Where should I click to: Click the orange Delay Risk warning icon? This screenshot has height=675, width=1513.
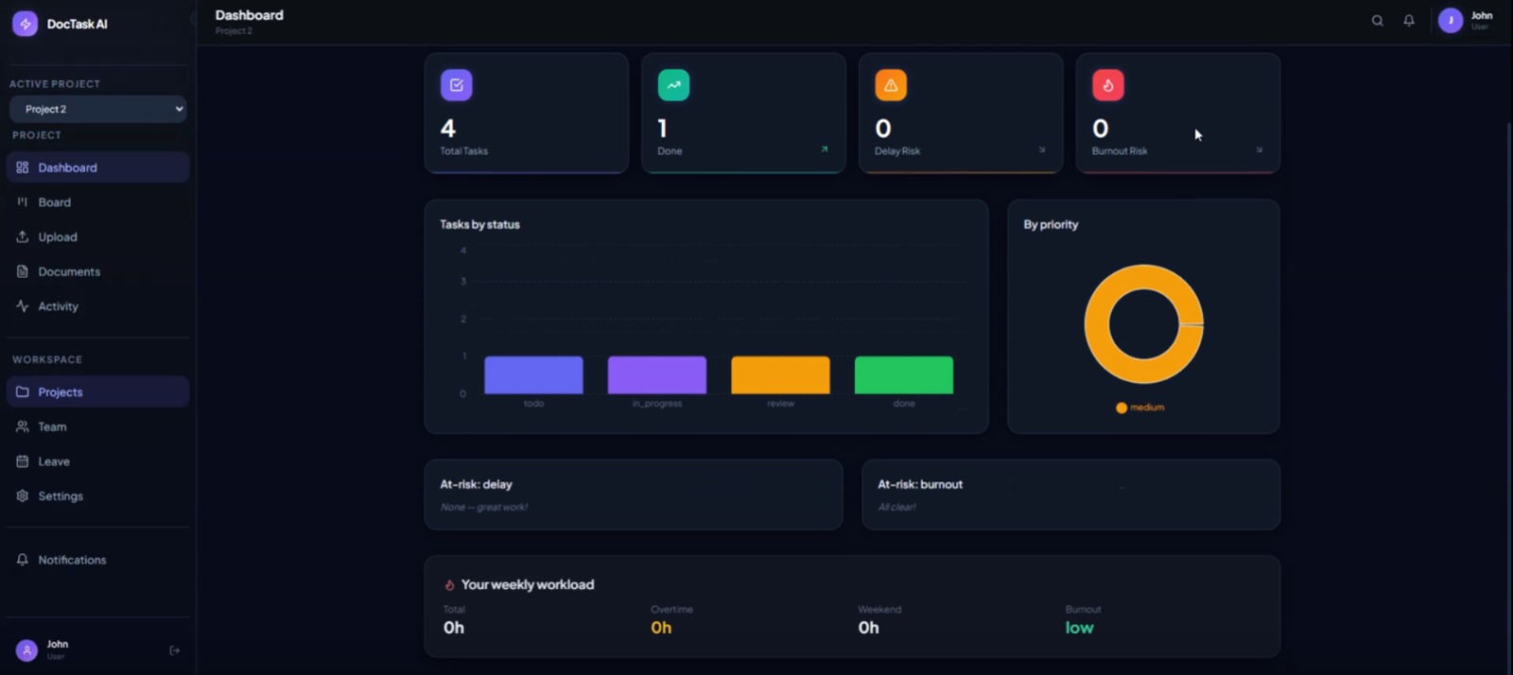tap(891, 85)
